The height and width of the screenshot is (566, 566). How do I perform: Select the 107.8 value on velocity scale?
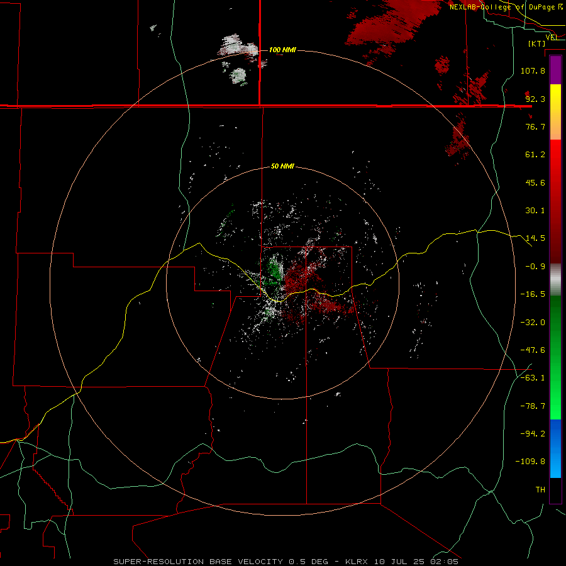(x=533, y=70)
